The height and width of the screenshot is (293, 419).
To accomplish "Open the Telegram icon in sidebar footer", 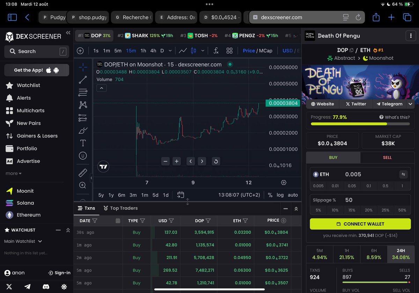I will 28,287.
